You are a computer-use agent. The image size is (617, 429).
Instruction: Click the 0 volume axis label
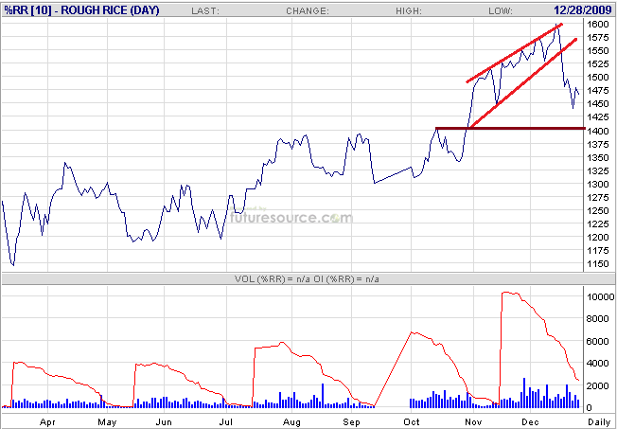click(589, 408)
